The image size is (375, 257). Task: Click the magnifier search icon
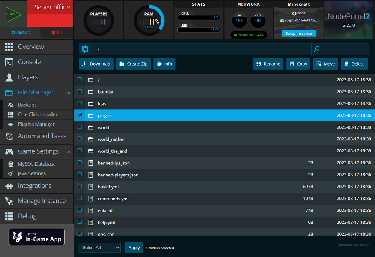coord(317,49)
